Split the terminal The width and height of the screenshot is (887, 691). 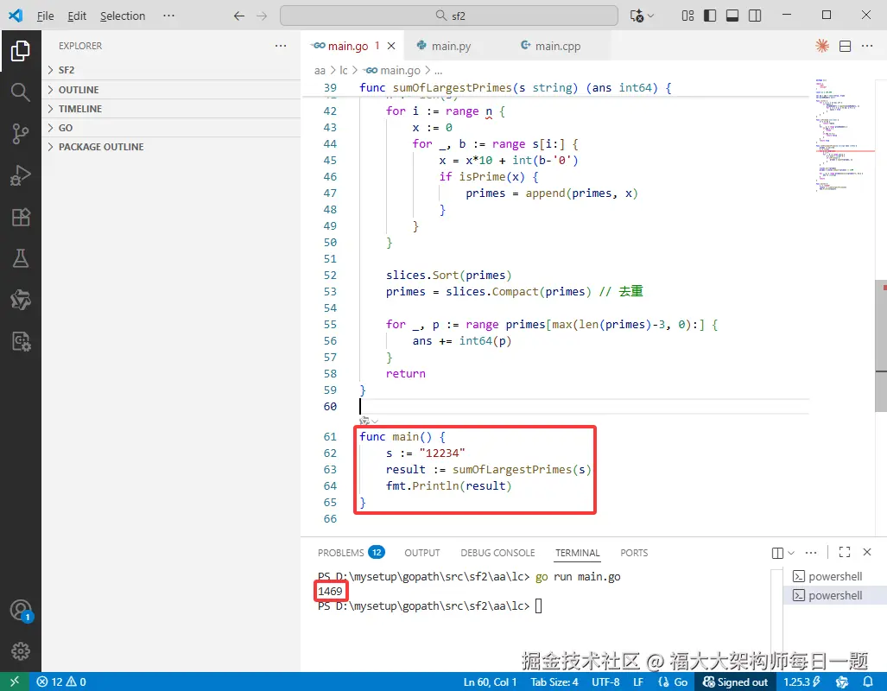tap(777, 552)
